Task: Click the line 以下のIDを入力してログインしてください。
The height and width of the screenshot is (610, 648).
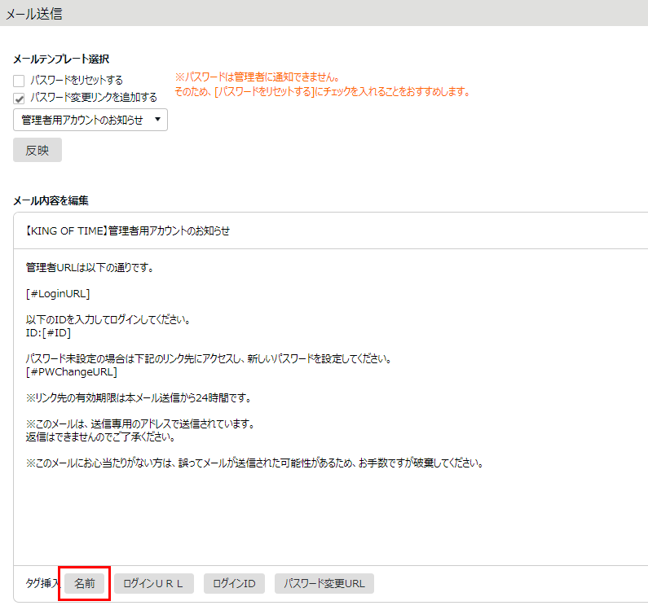Action: click(108, 320)
